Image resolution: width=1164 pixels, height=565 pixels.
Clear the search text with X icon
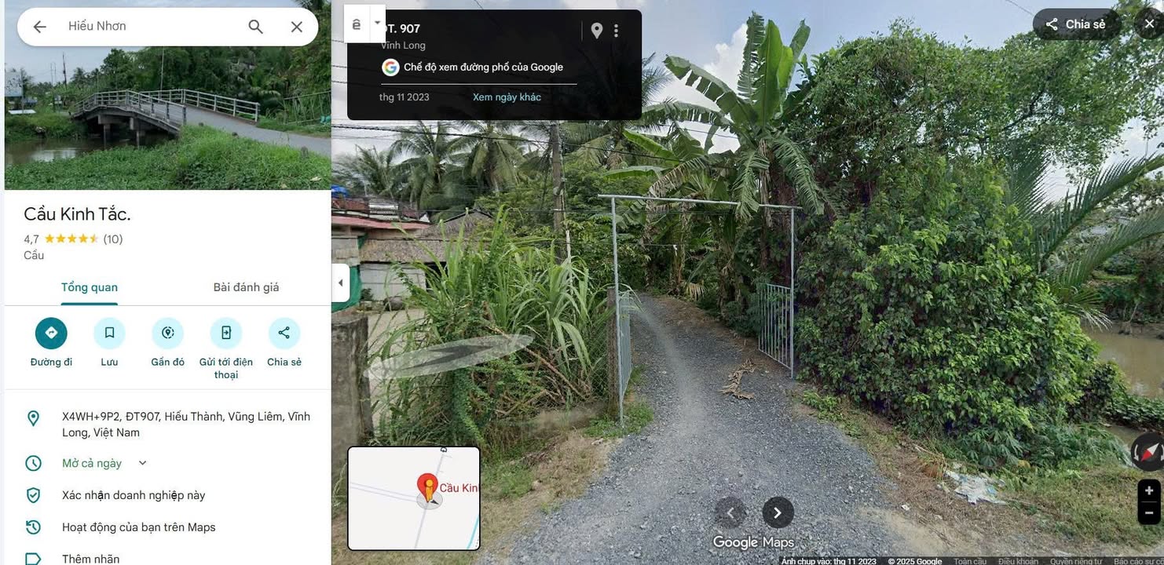click(x=296, y=27)
